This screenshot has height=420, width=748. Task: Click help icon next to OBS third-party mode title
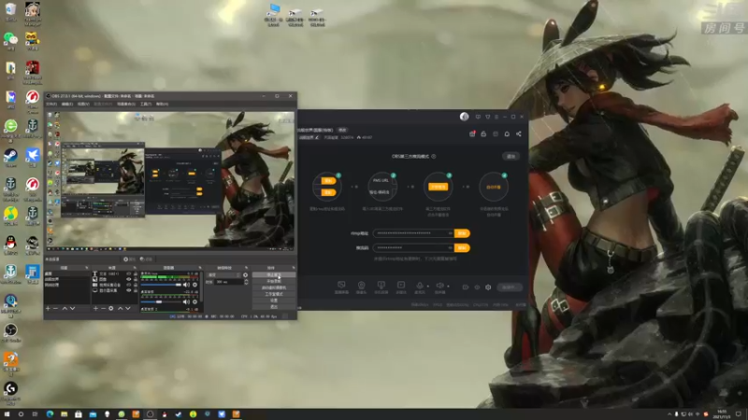pos(434,156)
